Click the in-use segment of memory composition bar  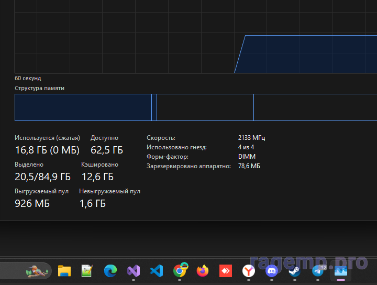(83, 107)
